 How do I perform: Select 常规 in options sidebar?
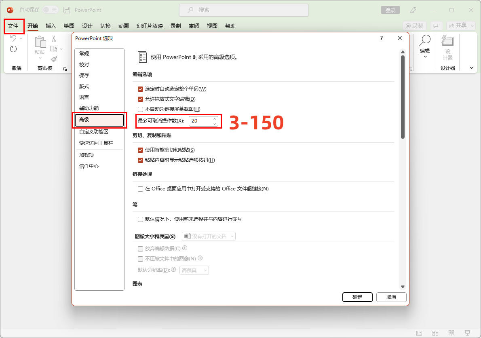pyautogui.click(x=99, y=54)
